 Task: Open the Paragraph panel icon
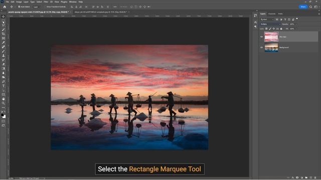pos(255,26)
